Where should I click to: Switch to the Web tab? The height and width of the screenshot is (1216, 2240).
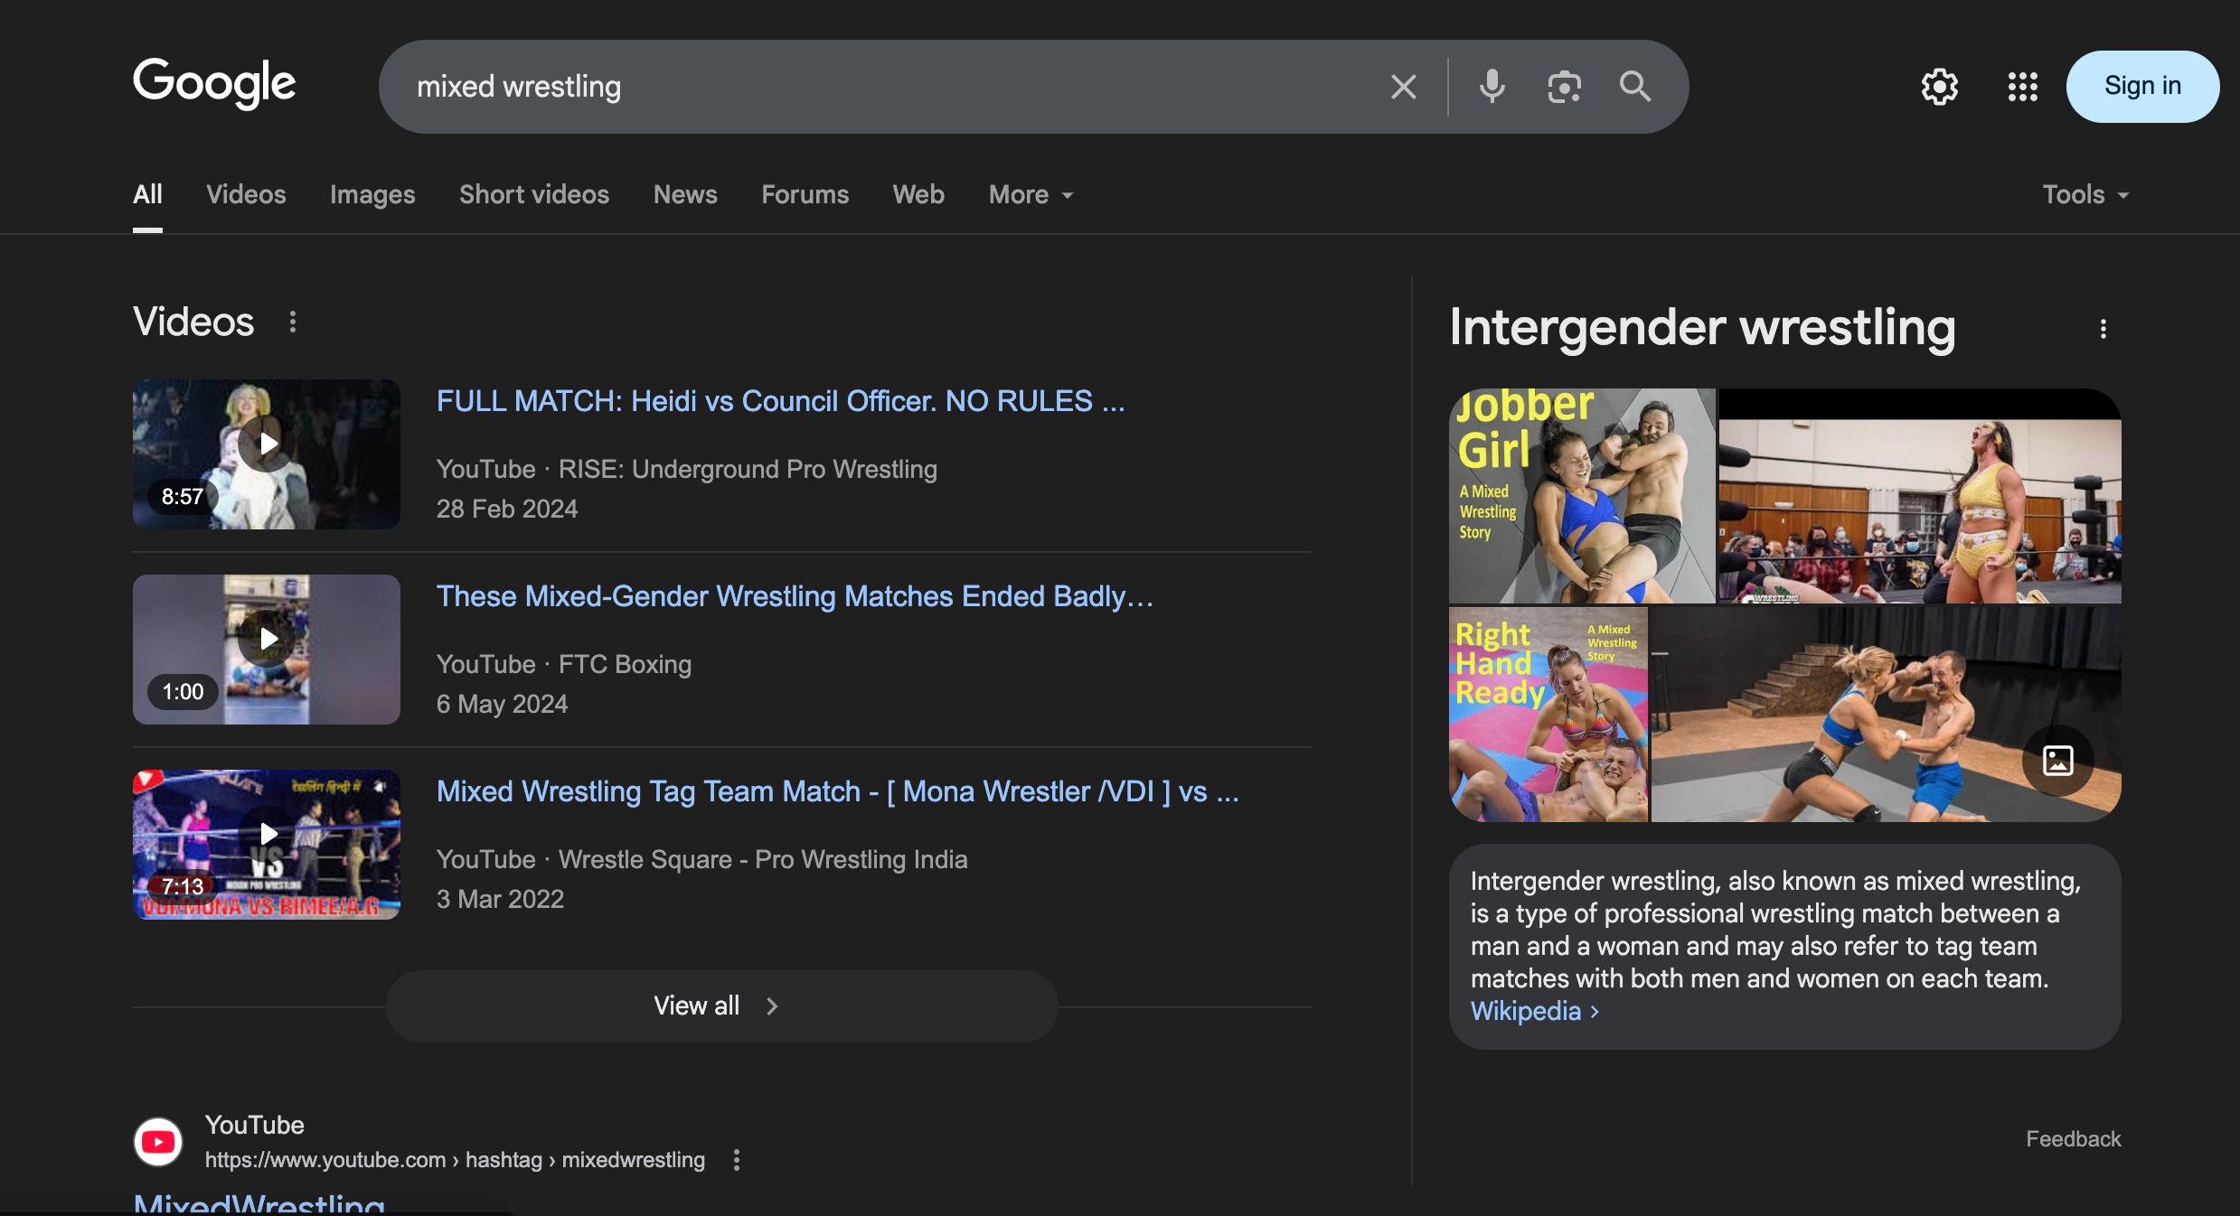918,195
